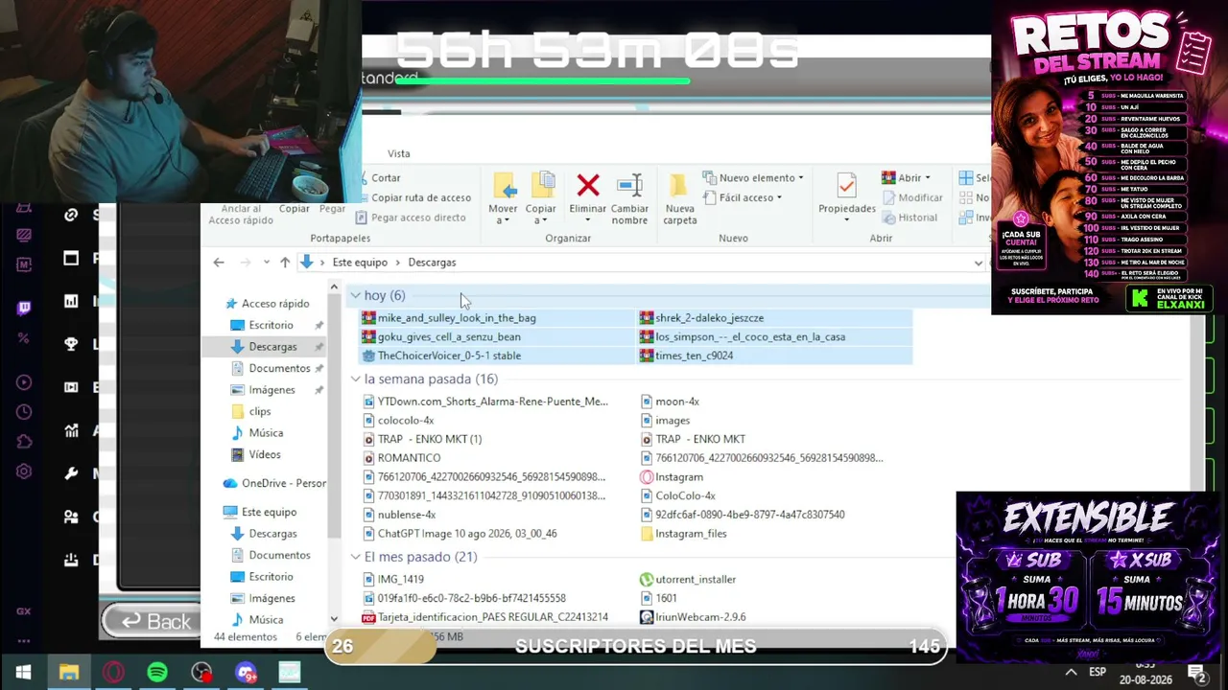The image size is (1228, 690).
Task: Click Modificar in the Abrir group
Action: pos(911,197)
